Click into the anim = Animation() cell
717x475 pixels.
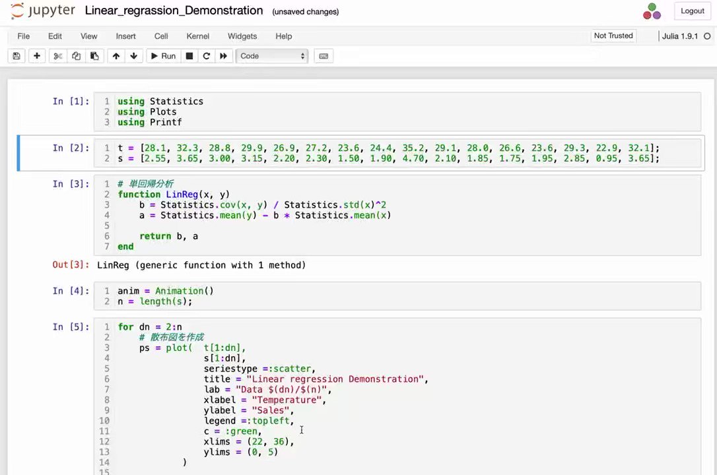click(397, 296)
